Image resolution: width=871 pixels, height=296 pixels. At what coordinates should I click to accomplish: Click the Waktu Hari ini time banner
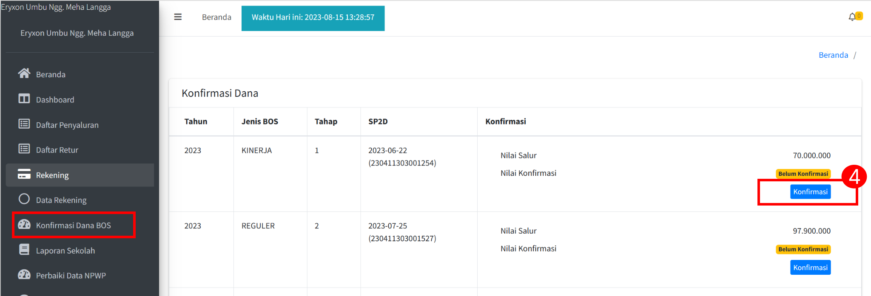(313, 18)
